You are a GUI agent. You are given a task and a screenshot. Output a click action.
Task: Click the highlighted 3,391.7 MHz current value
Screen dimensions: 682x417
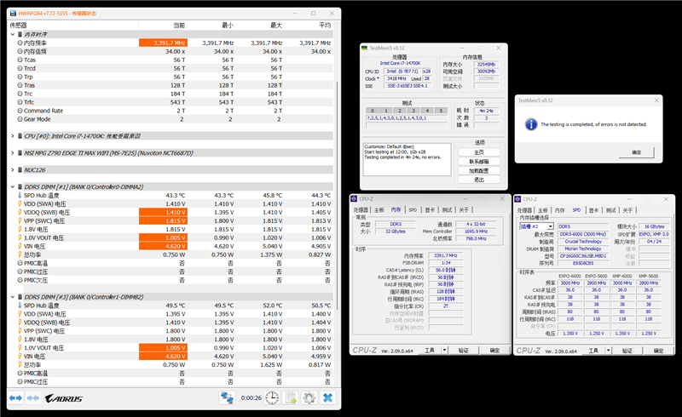point(163,43)
